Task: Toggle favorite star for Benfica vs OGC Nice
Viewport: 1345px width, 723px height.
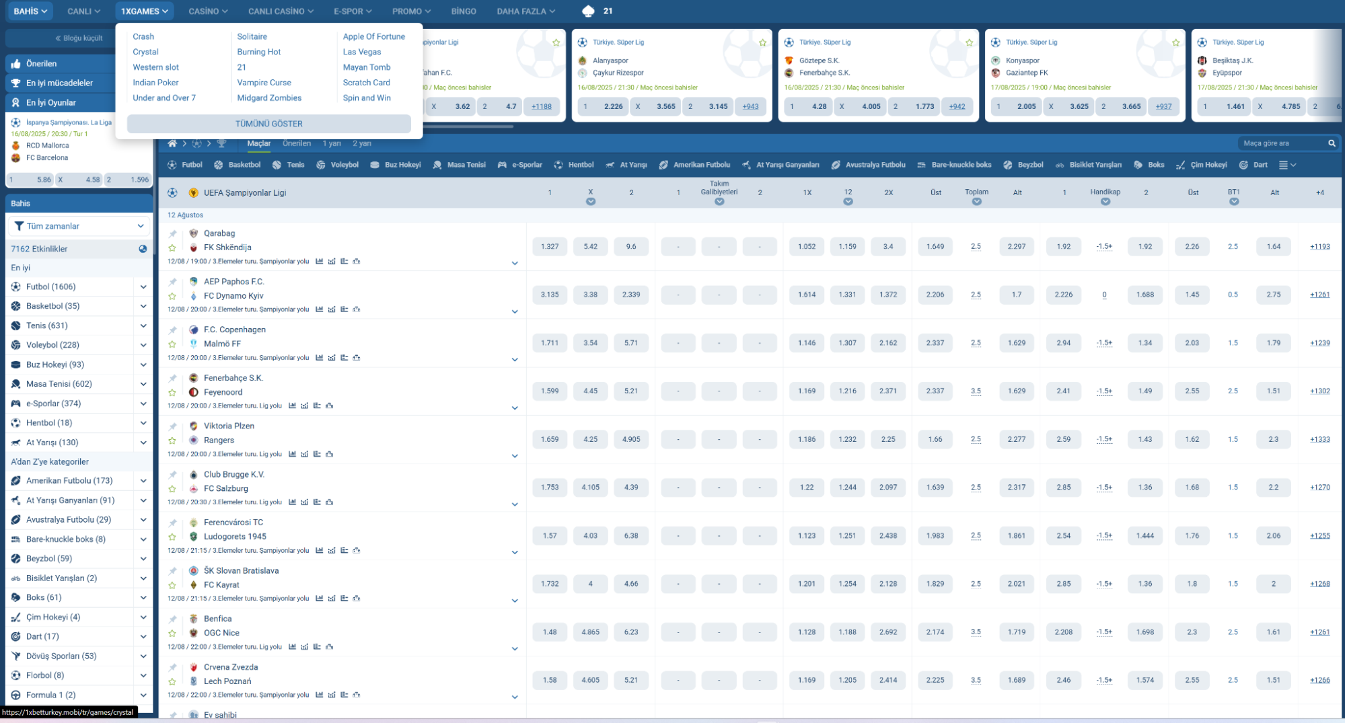Action: click(173, 633)
